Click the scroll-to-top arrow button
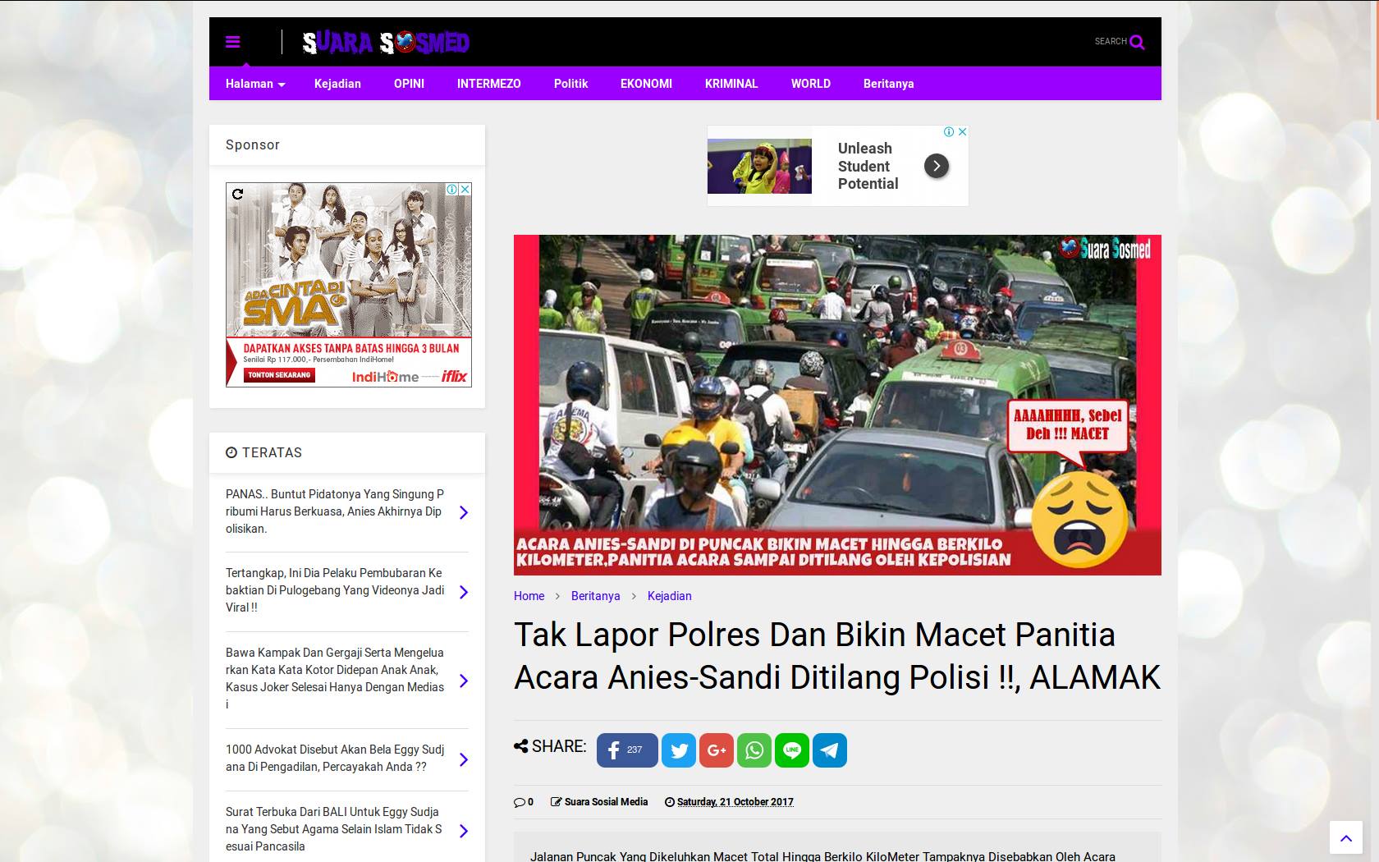 click(x=1345, y=838)
